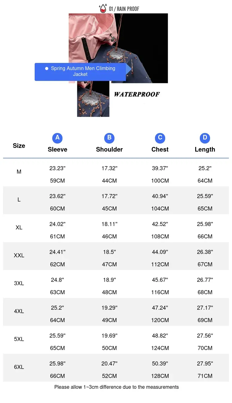Click the Length column header text
232x403 pixels.
click(205, 149)
